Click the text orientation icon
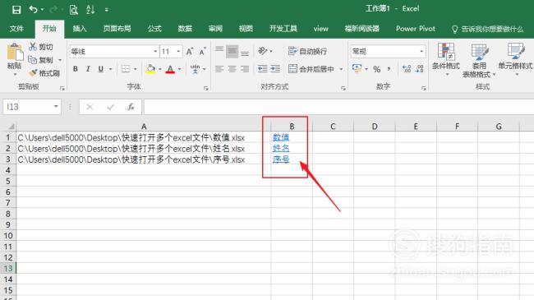This screenshot has height=300, width=534. [263, 51]
